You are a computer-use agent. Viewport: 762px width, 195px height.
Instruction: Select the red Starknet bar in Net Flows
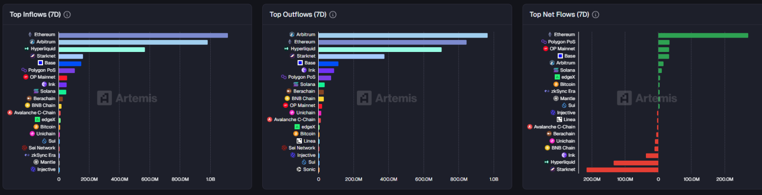[x=622, y=170]
